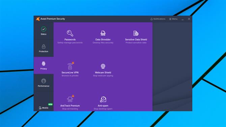Open the Passwords key icon

point(70,33)
